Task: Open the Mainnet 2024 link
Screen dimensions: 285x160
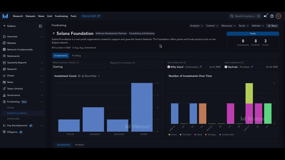Action: coord(91,16)
